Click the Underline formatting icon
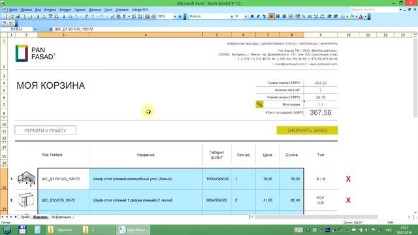The width and height of the screenshot is (418, 235). 264,16
